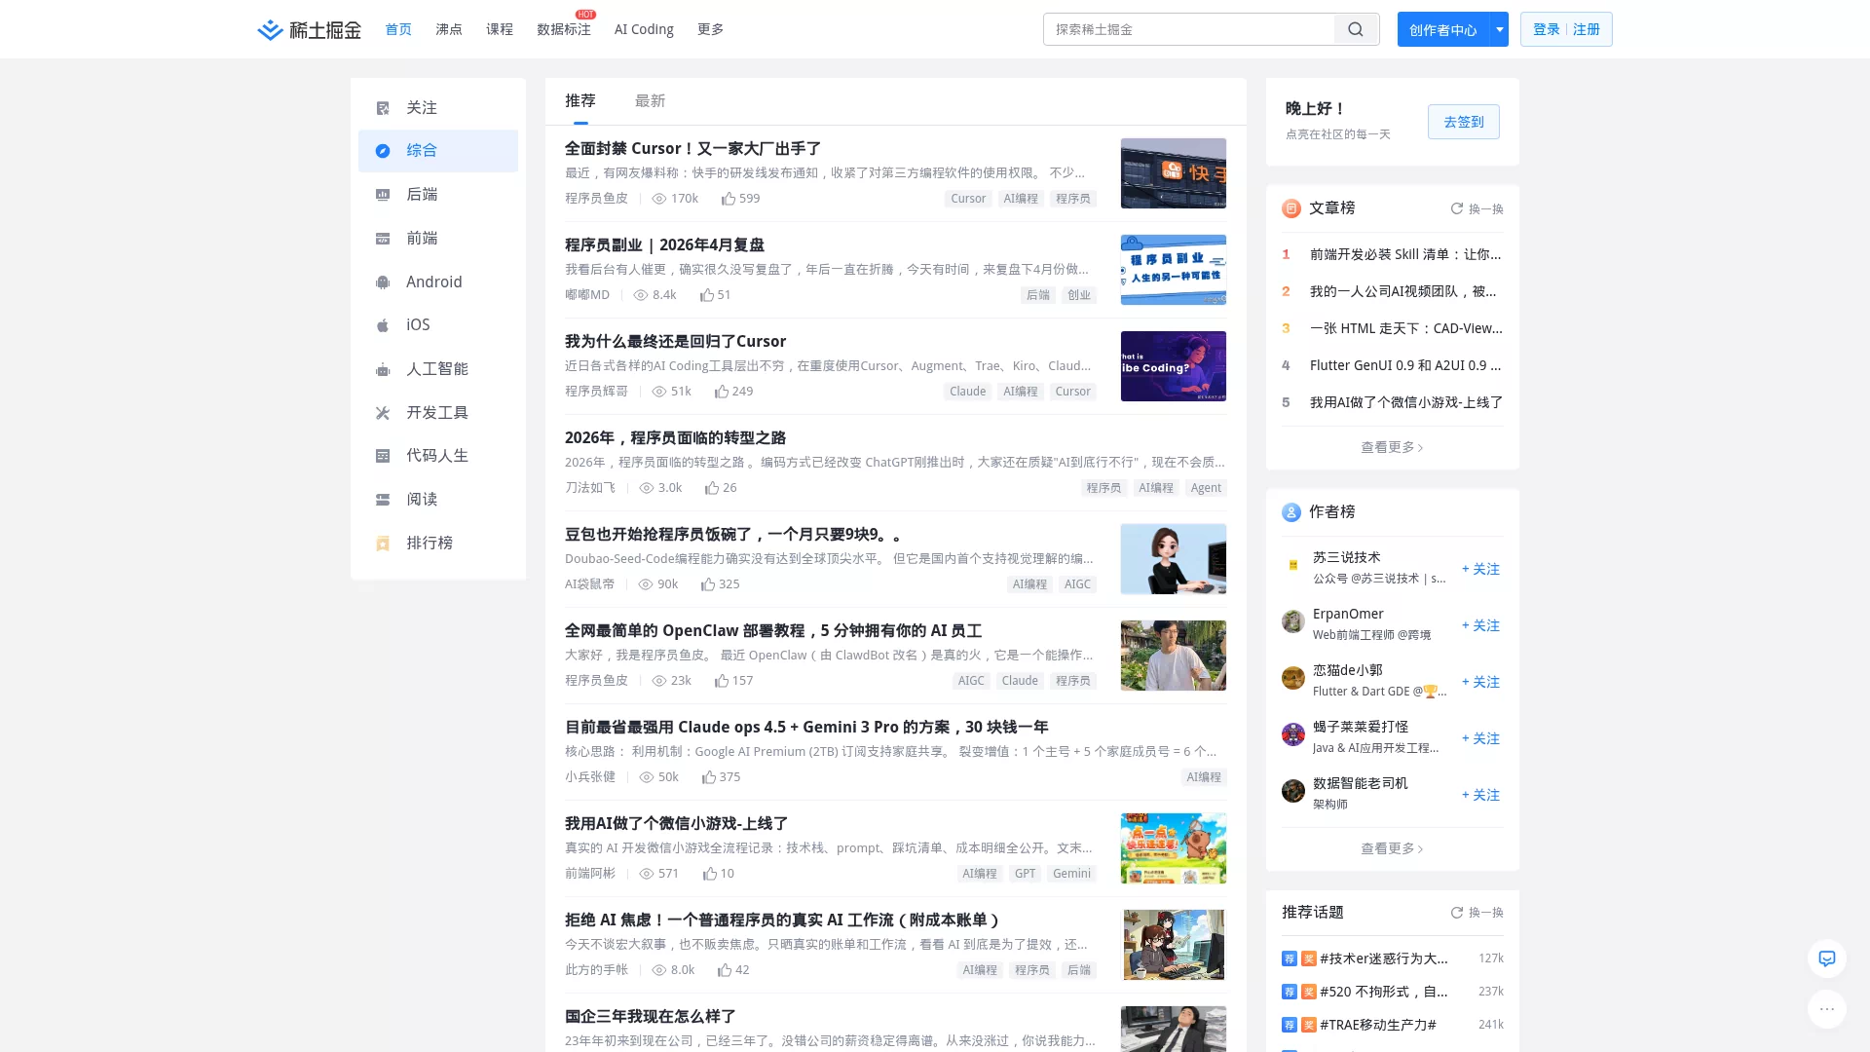Click like icon on 全面封禁 Cursor article
The height and width of the screenshot is (1052, 1870).
click(x=728, y=199)
